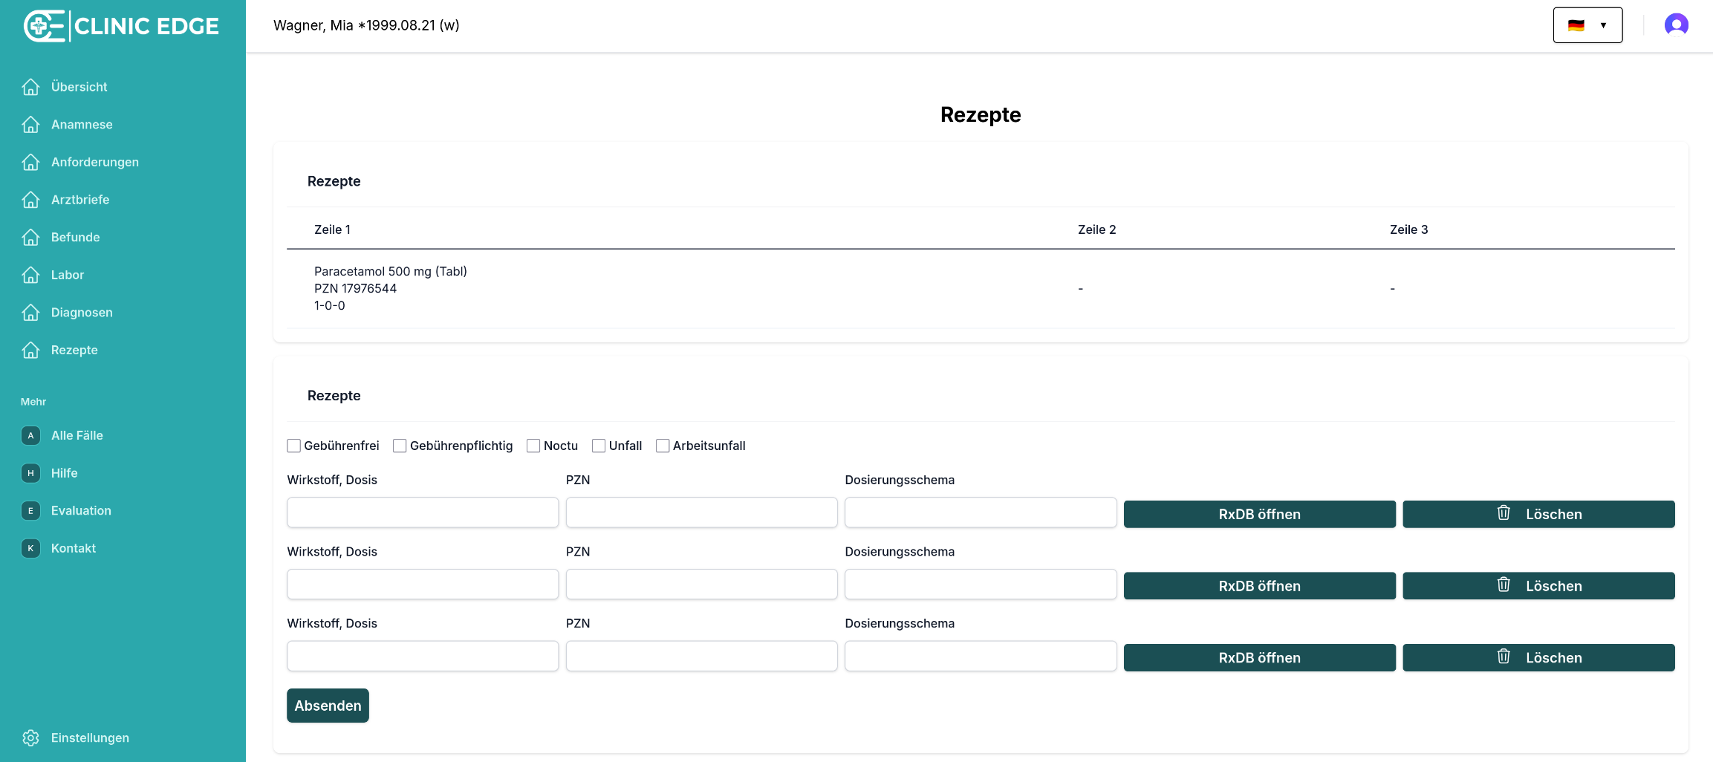The height and width of the screenshot is (762, 1713).
Task: Toggle the Gebührenpflichtig checkbox
Action: [x=400, y=446]
